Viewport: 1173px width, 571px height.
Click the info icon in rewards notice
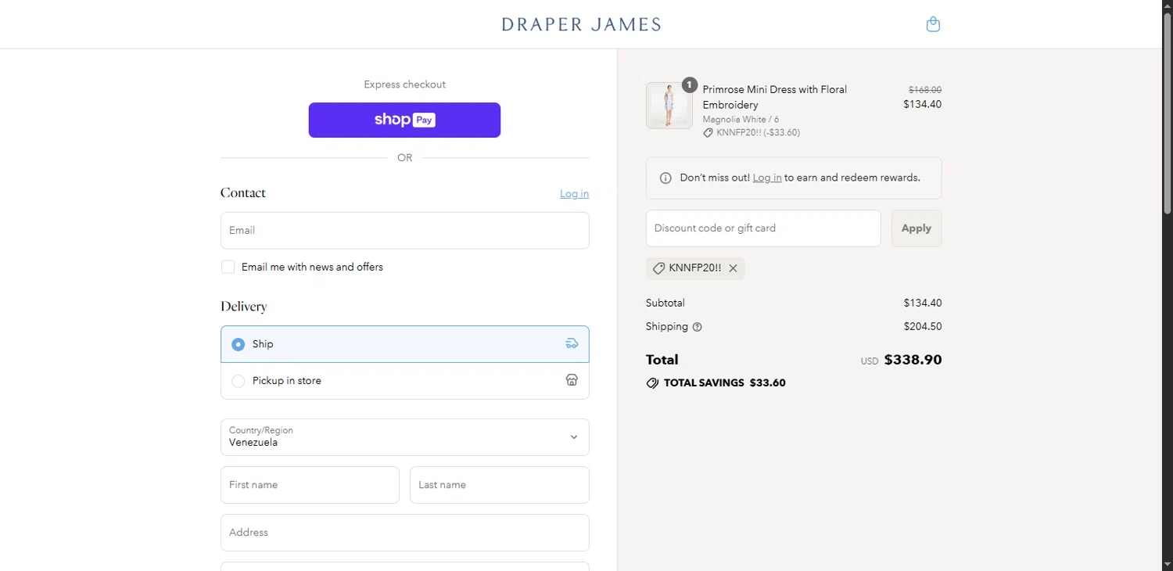[x=665, y=178]
